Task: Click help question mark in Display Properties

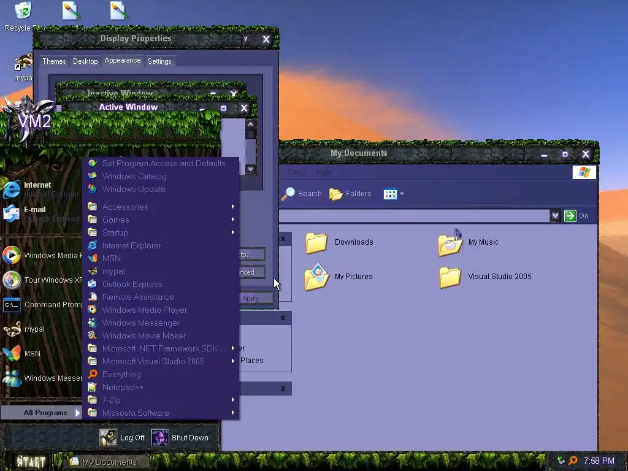Action: click(245, 39)
